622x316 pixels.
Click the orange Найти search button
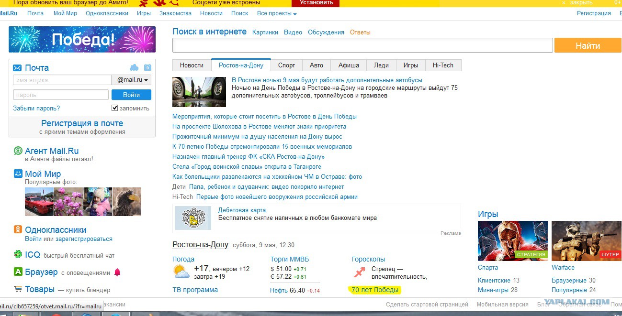click(x=588, y=45)
